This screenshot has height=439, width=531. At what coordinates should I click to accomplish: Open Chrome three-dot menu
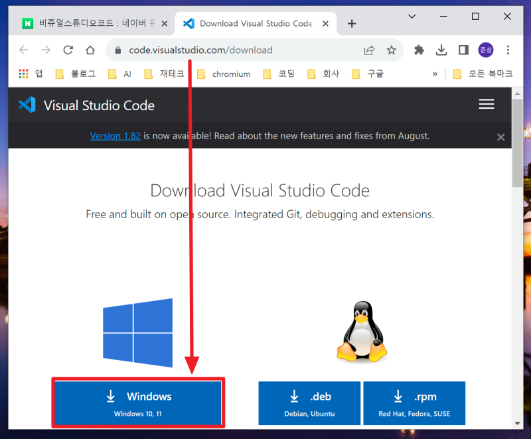508,50
